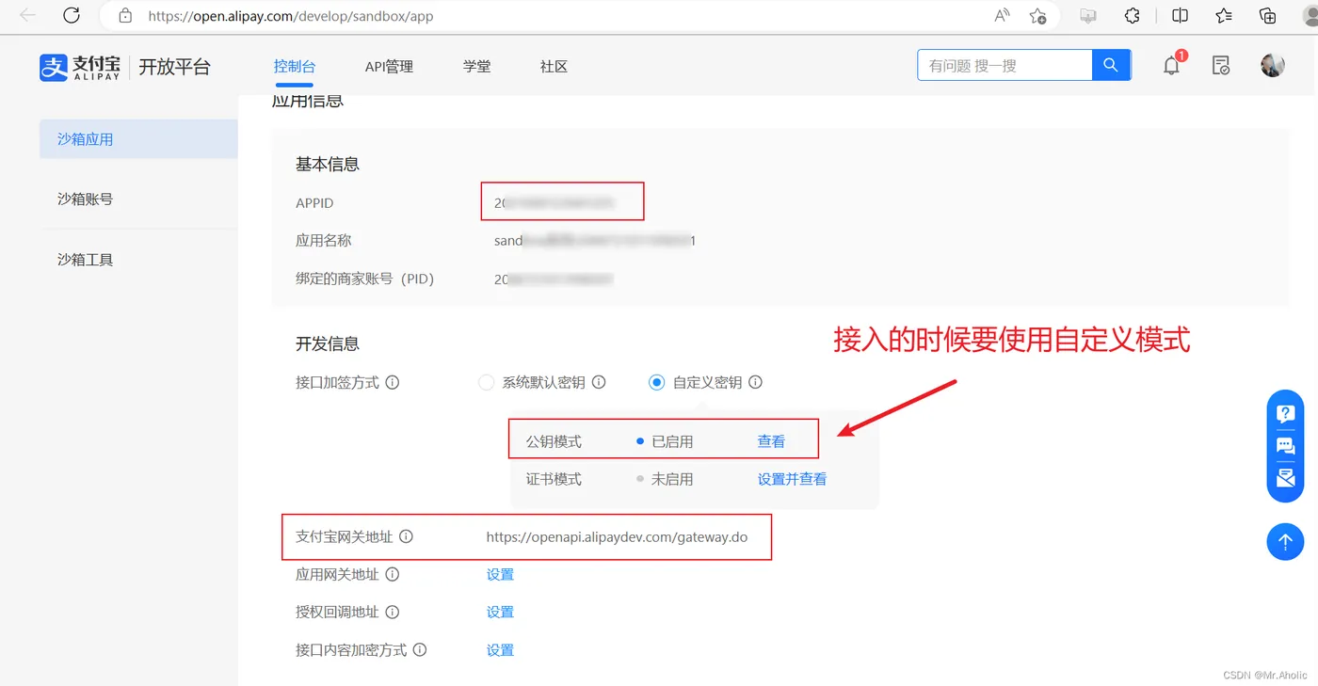The image size is (1318, 686).
Task: Click the 证书模式 label
Action: pyautogui.click(x=554, y=479)
